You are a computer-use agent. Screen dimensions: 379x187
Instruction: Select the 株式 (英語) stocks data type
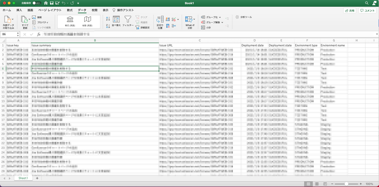click(x=70, y=22)
